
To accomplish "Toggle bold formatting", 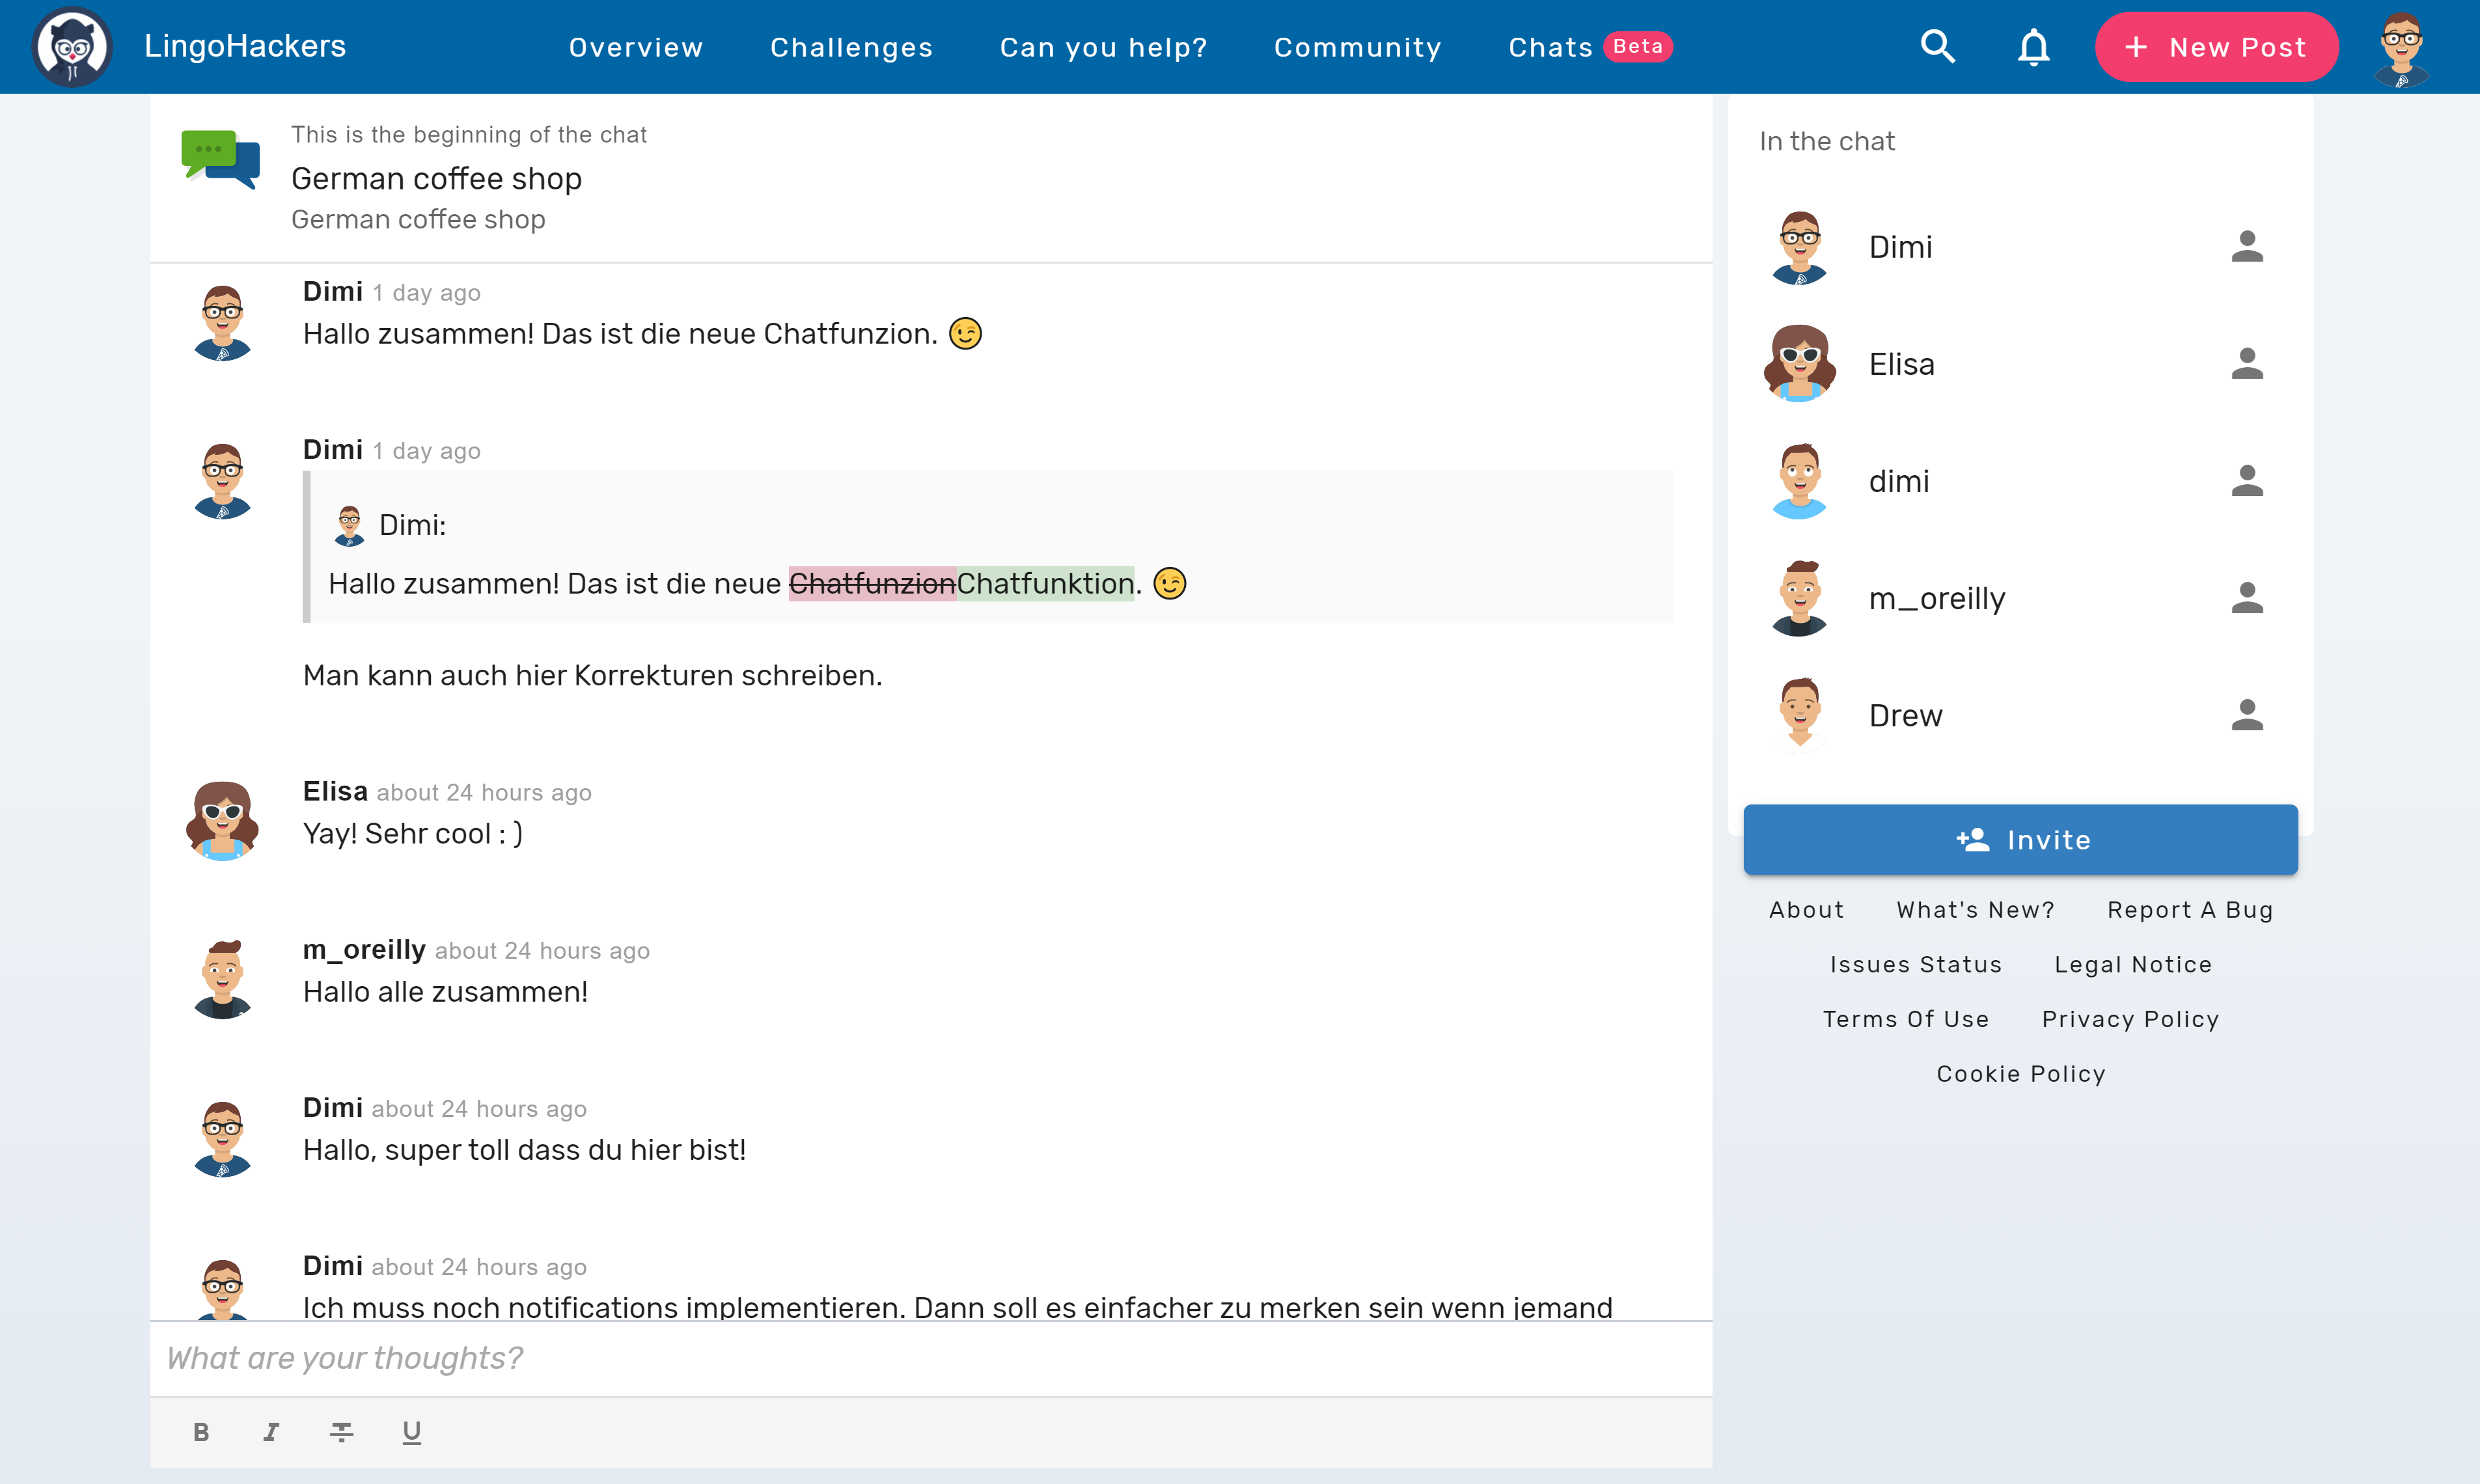I will coord(201,1432).
